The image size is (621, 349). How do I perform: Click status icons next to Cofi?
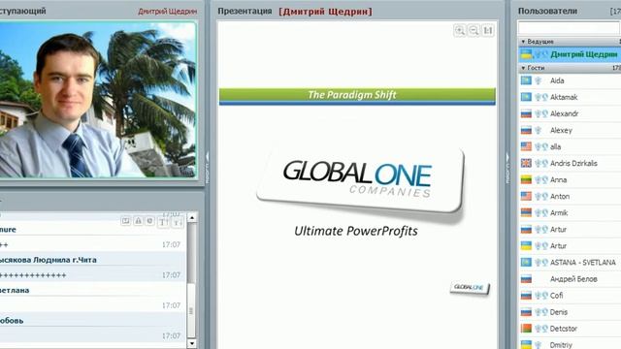[x=541, y=296]
